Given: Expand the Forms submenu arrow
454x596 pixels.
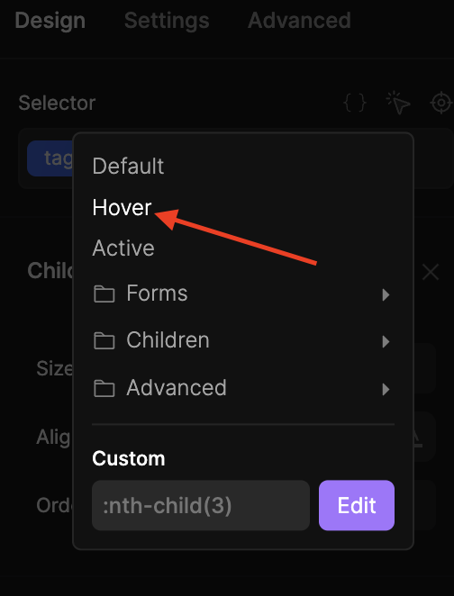Looking at the screenshot, I should click(386, 294).
